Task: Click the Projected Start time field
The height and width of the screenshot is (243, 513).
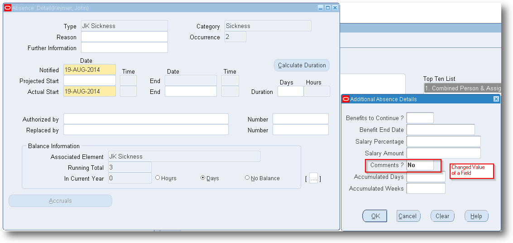Action: [128, 80]
